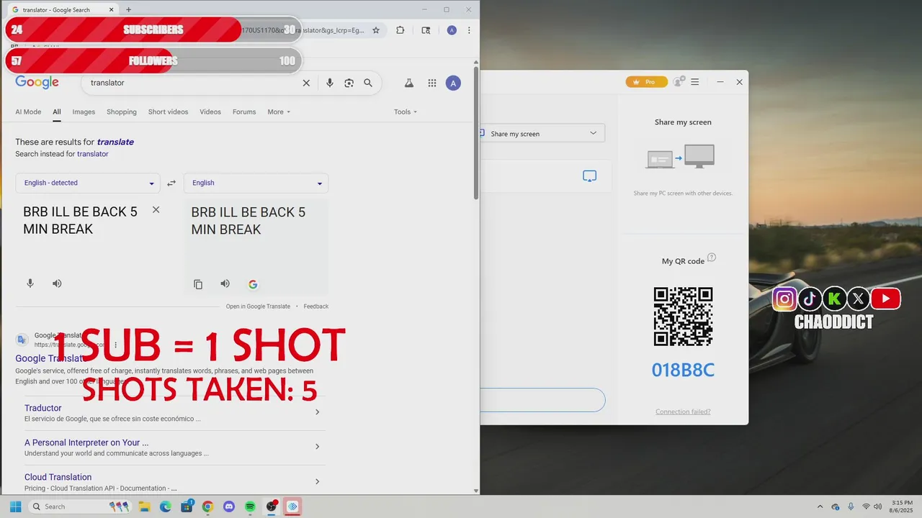922x518 pixels.
Task: Toggle the microphone tray icon
Action: tap(851, 506)
